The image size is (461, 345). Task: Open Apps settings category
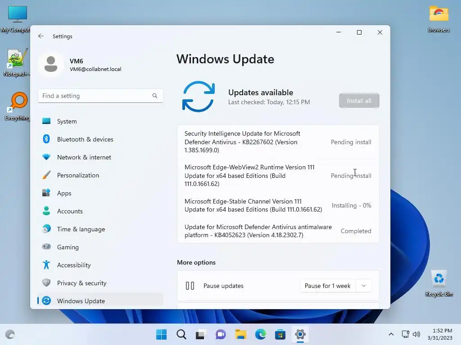[100, 193]
